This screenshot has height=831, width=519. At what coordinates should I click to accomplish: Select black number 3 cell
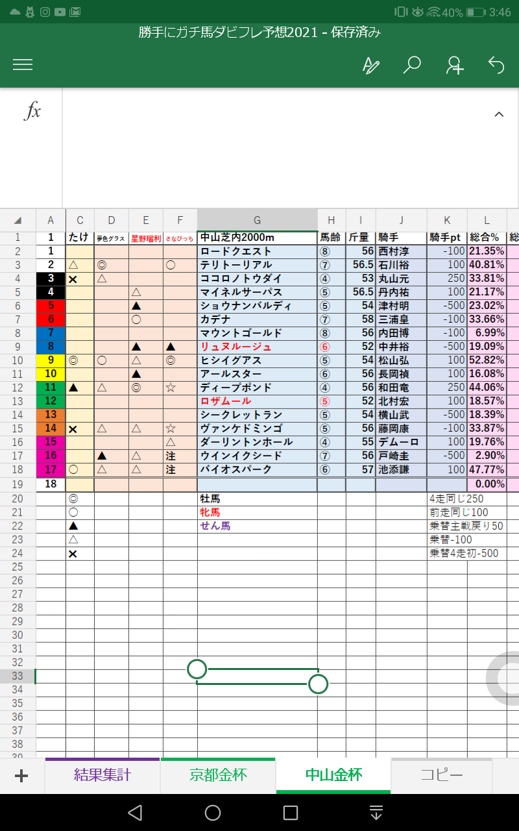(51, 279)
